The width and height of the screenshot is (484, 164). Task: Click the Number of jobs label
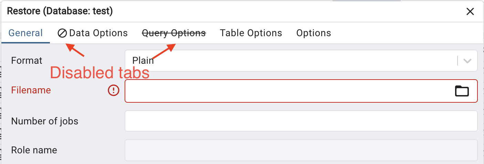pyautogui.click(x=45, y=121)
